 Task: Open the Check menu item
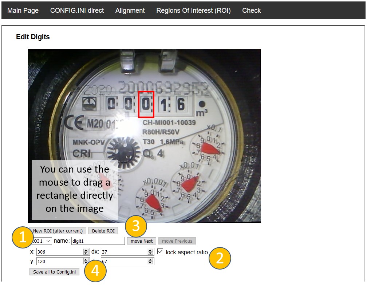click(251, 11)
